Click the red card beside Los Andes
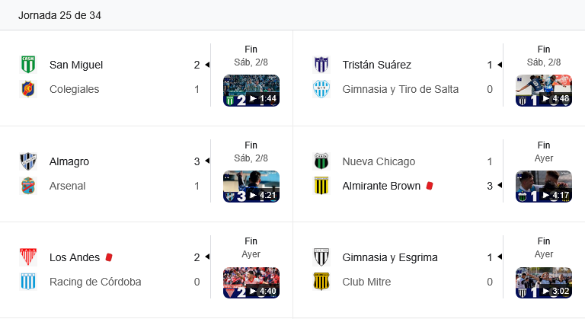The width and height of the screenshot is (585, 319). point(109,257)
